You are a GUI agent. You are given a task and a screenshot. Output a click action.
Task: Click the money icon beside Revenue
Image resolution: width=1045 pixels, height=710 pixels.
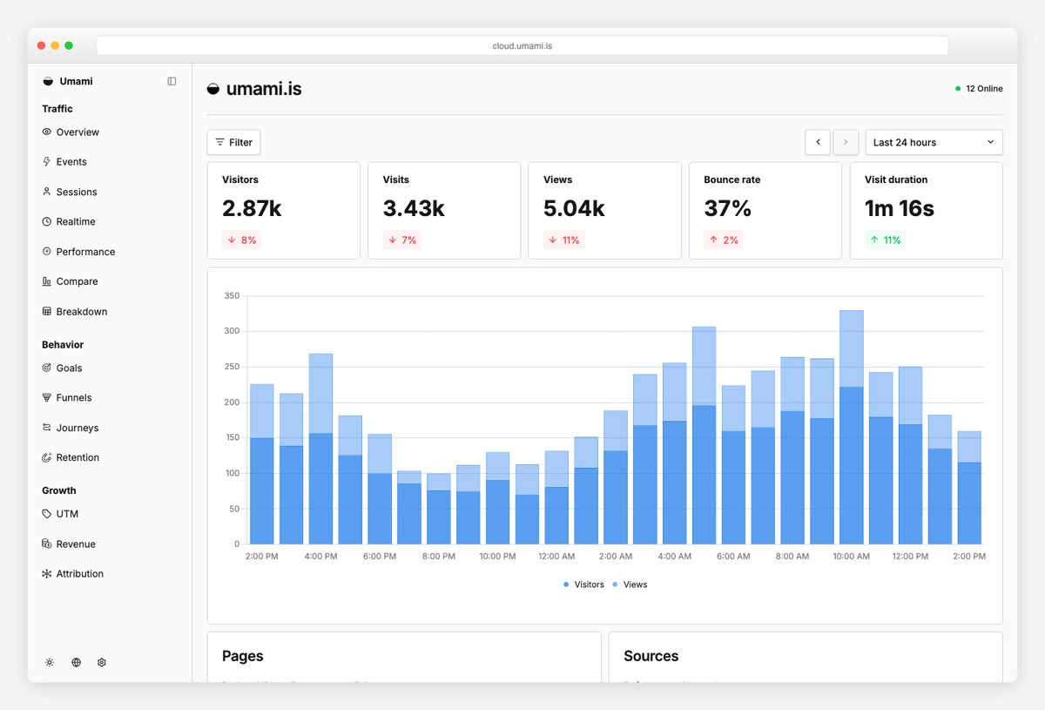pyautogui.click(x=47, y=544)
